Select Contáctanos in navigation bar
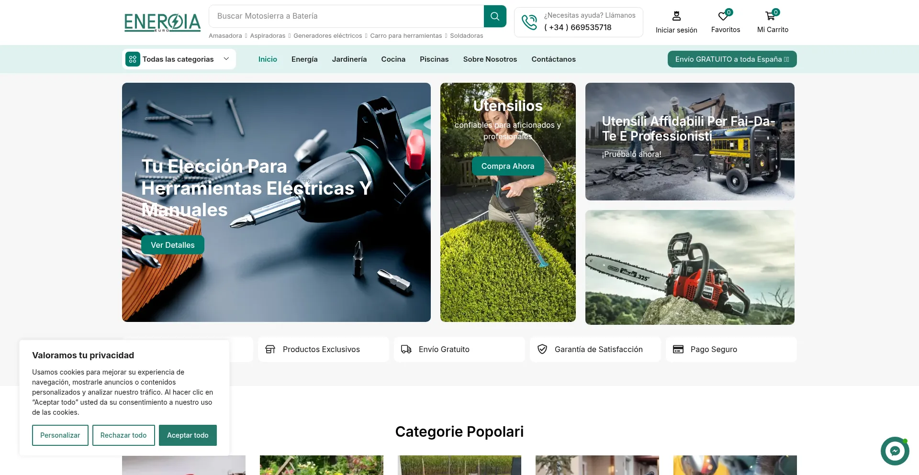 click(x=553, y=59)
